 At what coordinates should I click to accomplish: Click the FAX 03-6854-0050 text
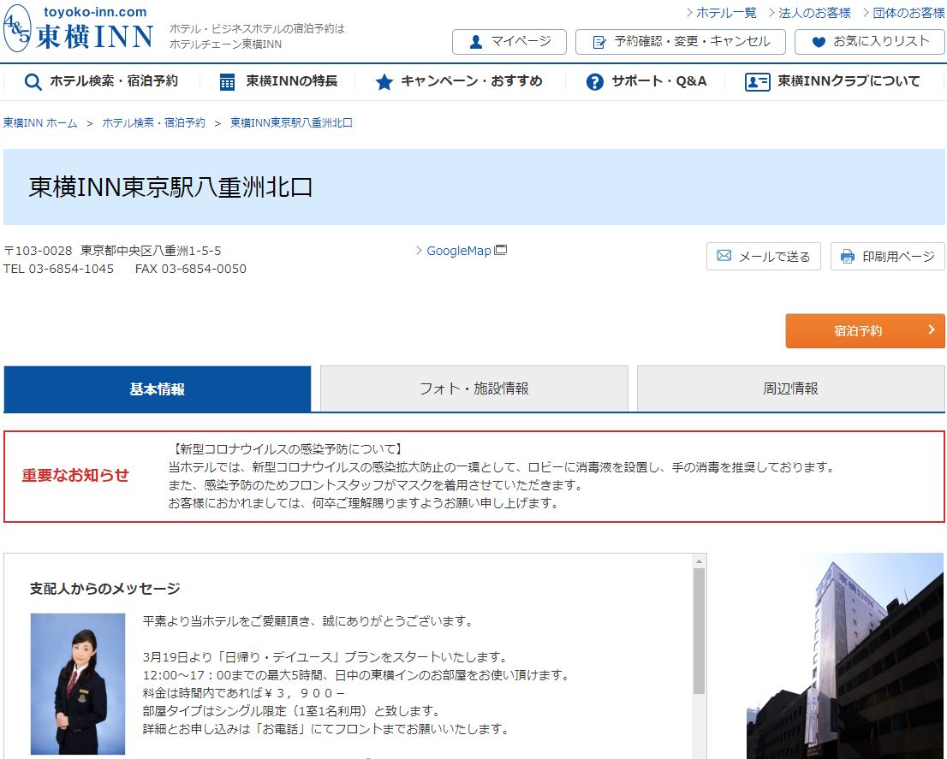[x=191, y=269]
